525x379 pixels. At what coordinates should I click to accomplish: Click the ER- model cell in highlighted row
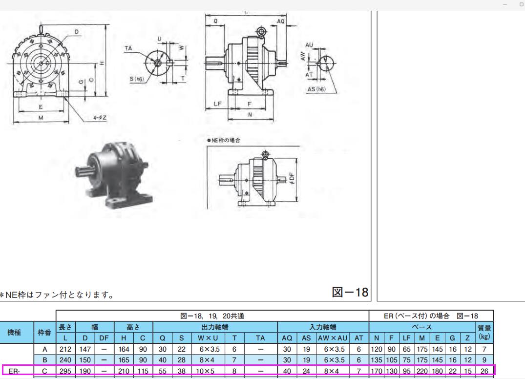(x=17, y=371)
